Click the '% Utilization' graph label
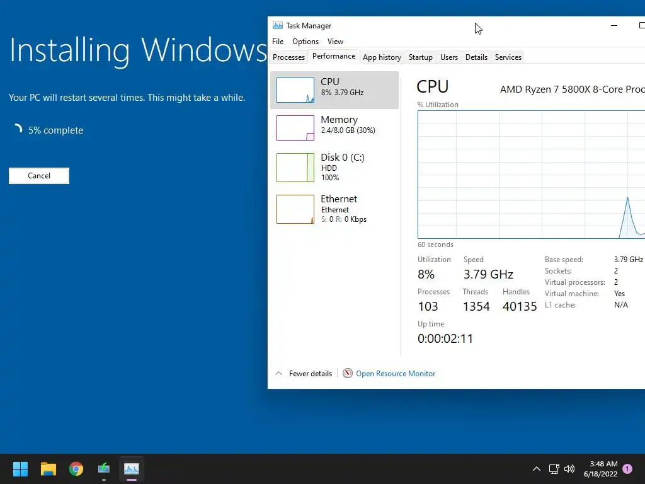The image size is (645, 484). (438, 105)
